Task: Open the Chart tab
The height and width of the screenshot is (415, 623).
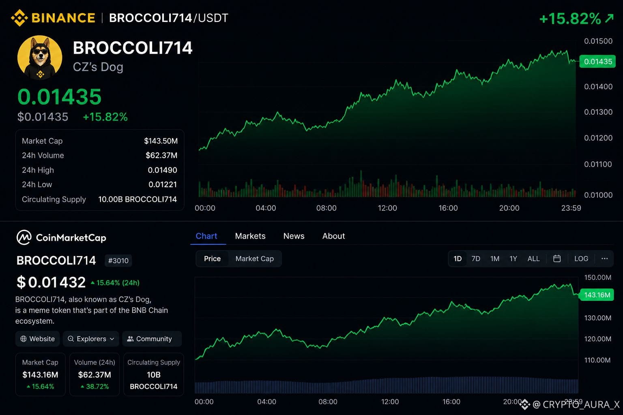Action: pos(206,236)
